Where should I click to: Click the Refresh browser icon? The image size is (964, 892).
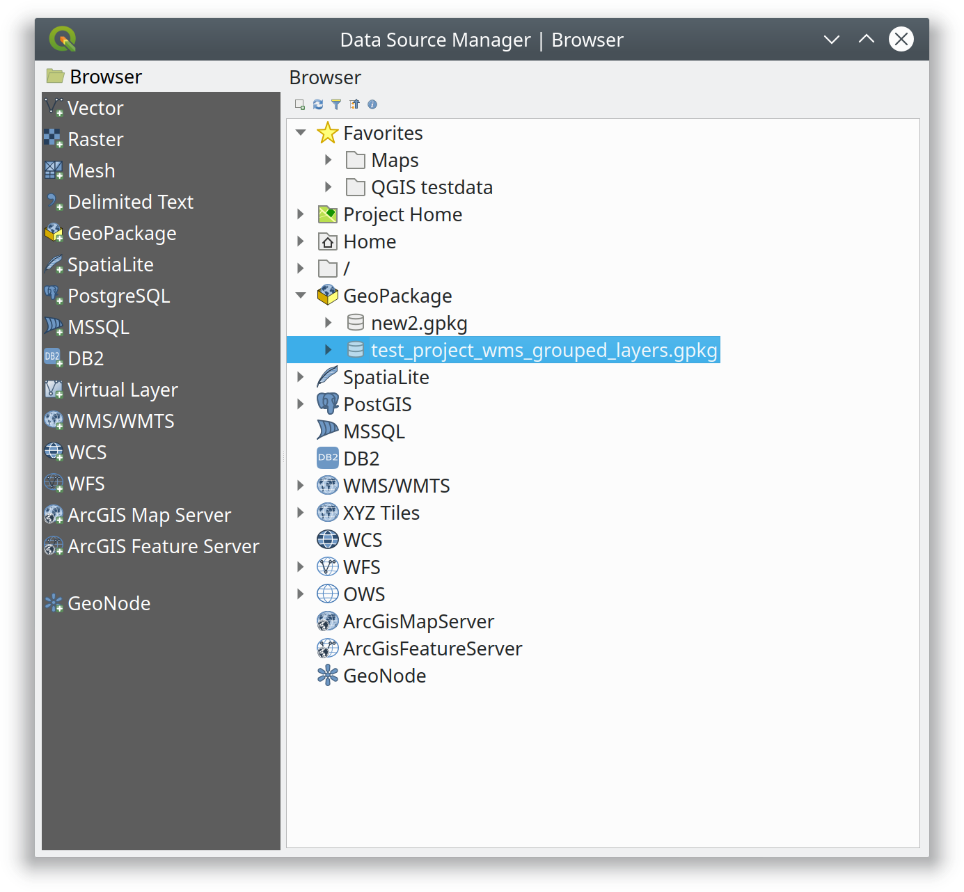(x=318, y=104)
